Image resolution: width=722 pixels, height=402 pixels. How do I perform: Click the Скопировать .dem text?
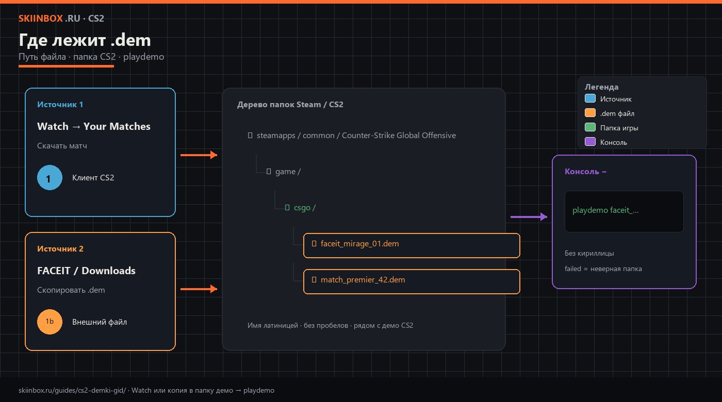[71, 290]
